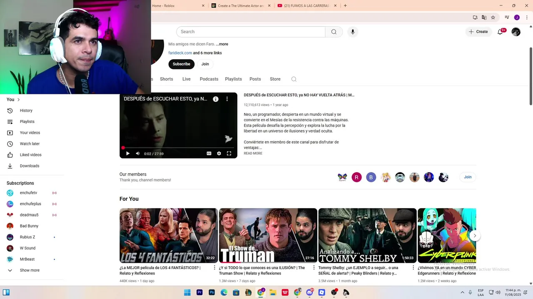The height and width of the screenshot is (299, 533).
Task: Switch to the Shorts tab
Action: (x=166, y=79)
